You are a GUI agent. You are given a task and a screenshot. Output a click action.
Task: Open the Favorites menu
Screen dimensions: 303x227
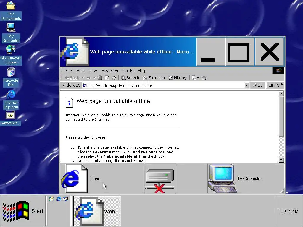click(109, 71)
